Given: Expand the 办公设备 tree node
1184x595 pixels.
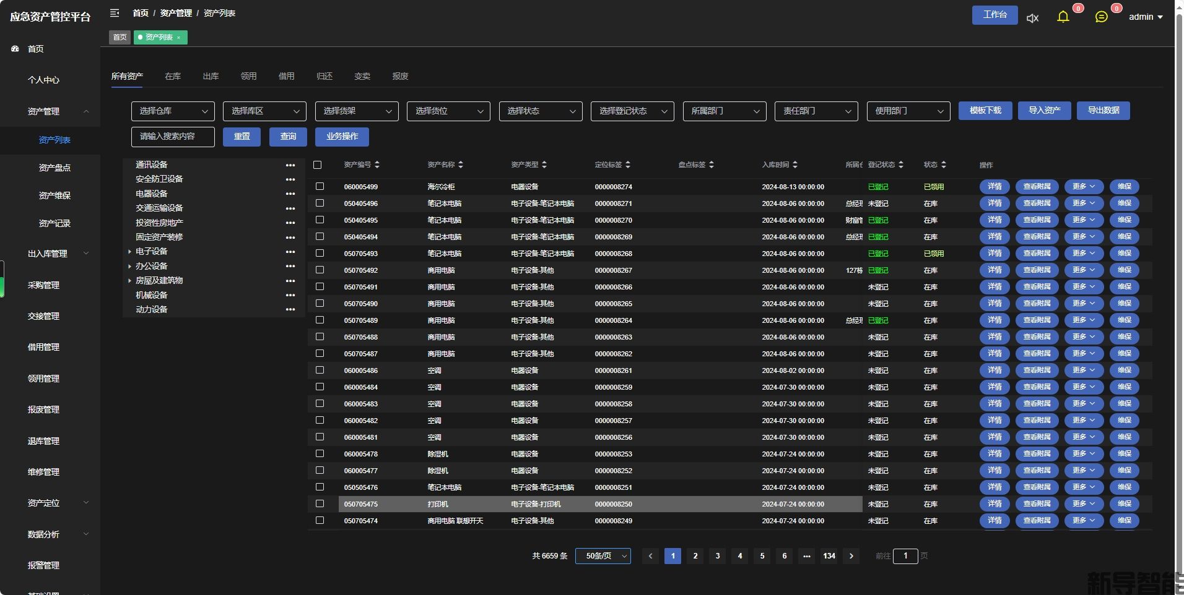Looking at the screenshot, I should point(129,266).
